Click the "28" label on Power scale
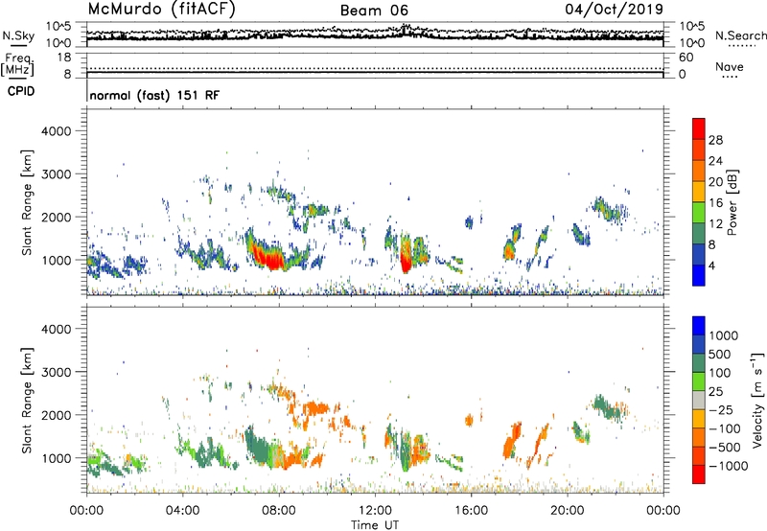 [715, 140]
